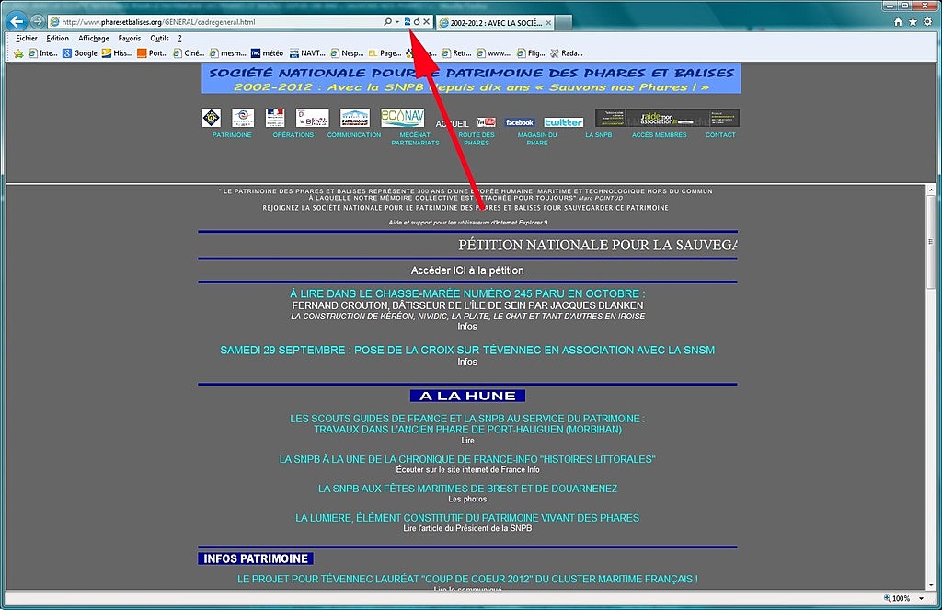This screenshot has width=942, height=610.
Task: Open the Rada... favorites bar bookmark
Action: click(567, 53)
